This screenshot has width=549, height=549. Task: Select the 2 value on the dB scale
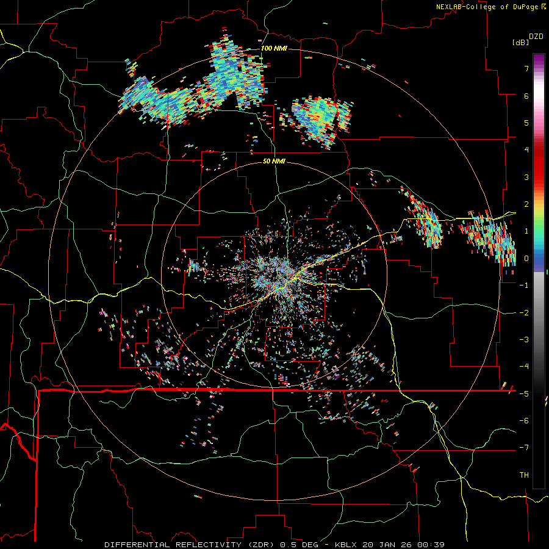[x=526, y=204]
